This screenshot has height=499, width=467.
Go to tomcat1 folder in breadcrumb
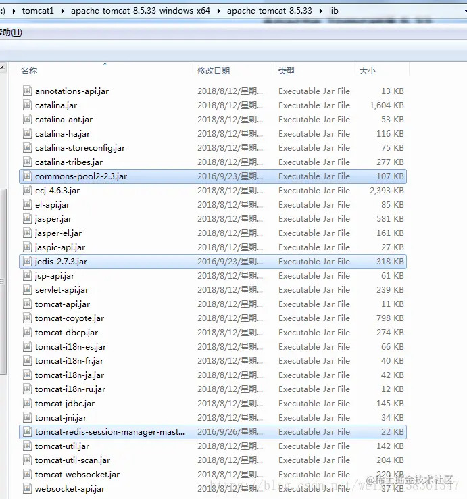coord(38,11)
